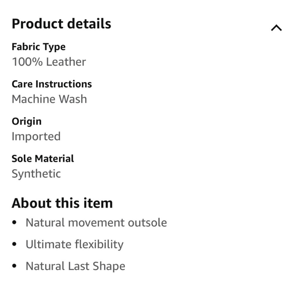Click the Synthetic value text

coord(36,174)
